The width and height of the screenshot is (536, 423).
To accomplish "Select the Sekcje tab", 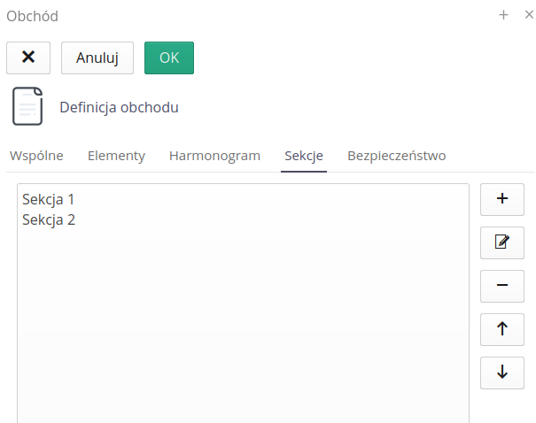I will click(x=304, y=156).
